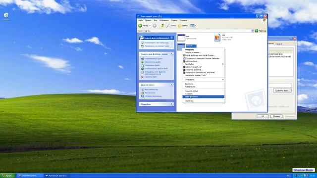Screen dimensions: 317x178
Task: Expand the Подробно details panel
Action: pyautogui.click(x=172, y=104)
